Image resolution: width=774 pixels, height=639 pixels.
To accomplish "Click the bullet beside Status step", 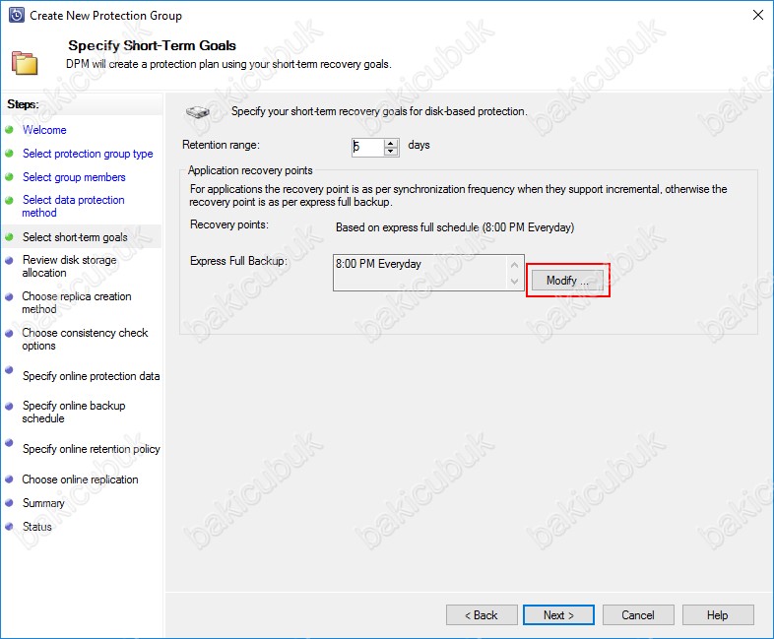I will tap(9, 527).
